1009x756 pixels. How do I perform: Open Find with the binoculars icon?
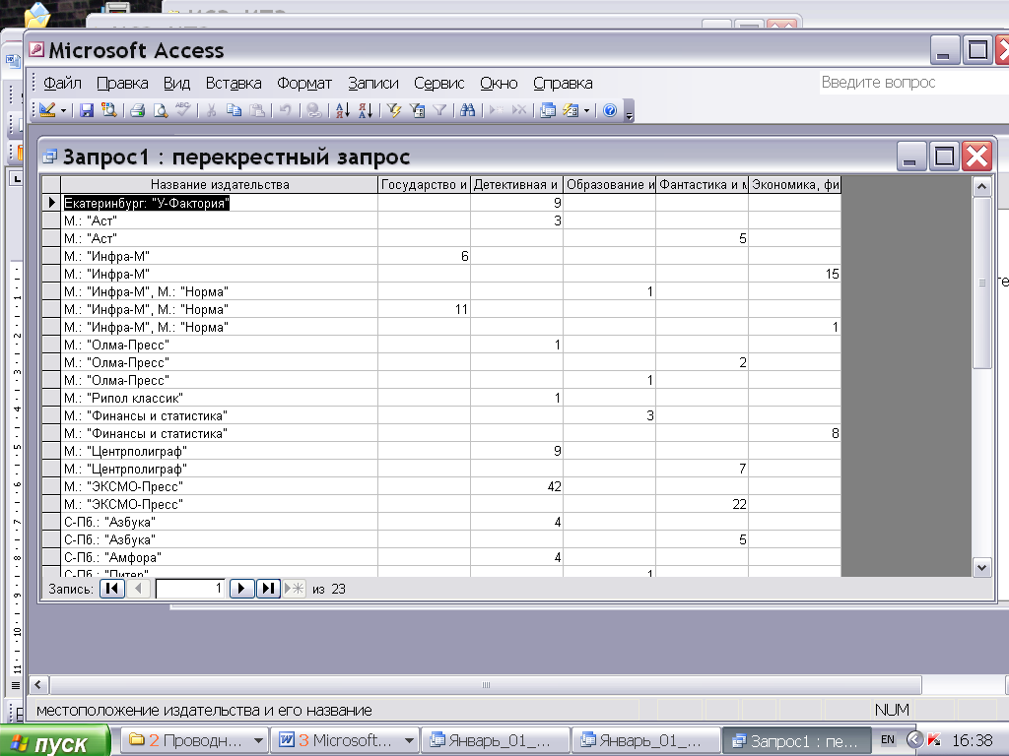(x=468, y=110)
